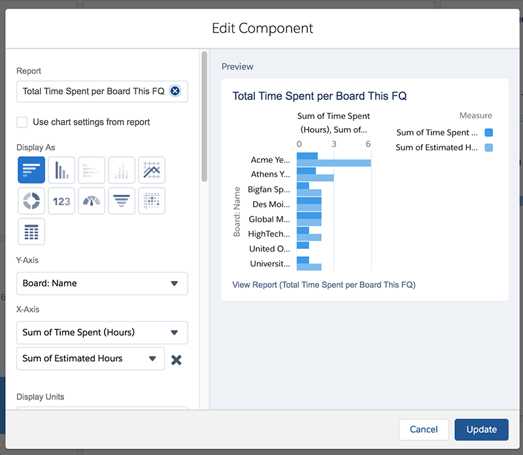The width and height of the screenshot is (523, 455).
Task: Select the metric 123 display type
Action: click(x=61, y=201)
